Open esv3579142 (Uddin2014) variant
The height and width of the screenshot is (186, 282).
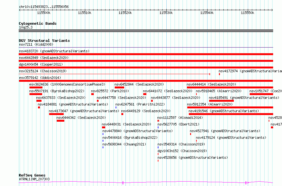pos(40,78)
